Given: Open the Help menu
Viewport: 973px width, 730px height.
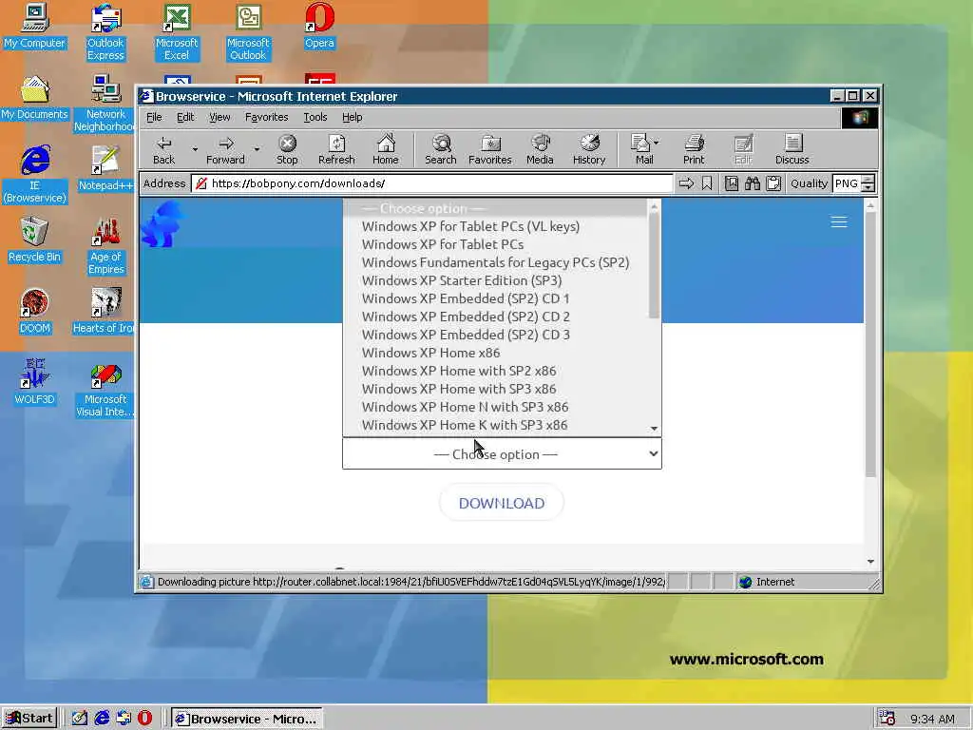Looking at the screenshot, I should click(352, 117).
